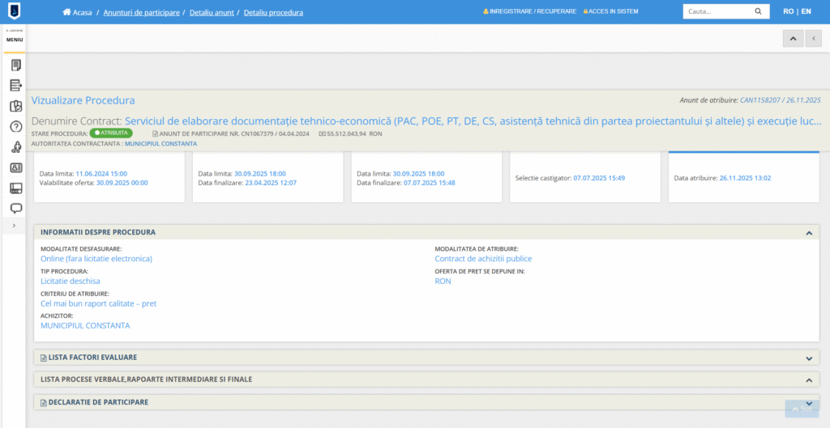830x428 pixels.
Task: Expand the left sidebar menu chevron
Action: pyautogui.click(x=15, y=225)
